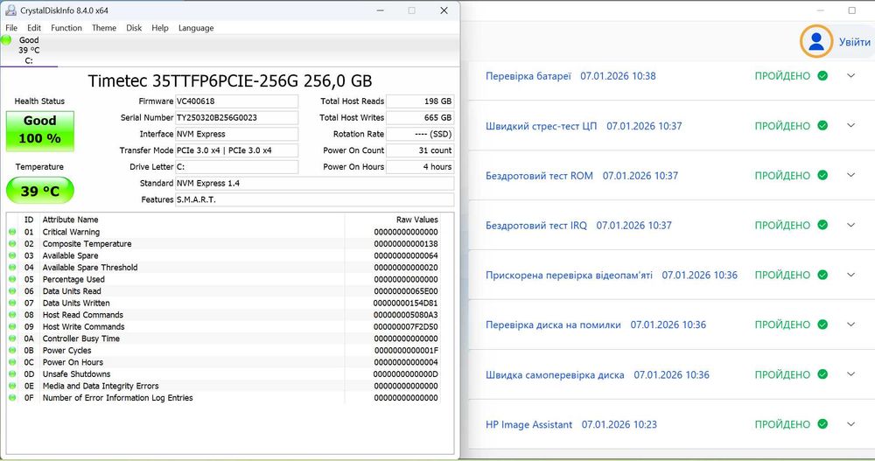Screen dimensions: 875x461
Task: Click the Transfer Mode field PCIe 3.0 x4
Action: coord(236,150)
